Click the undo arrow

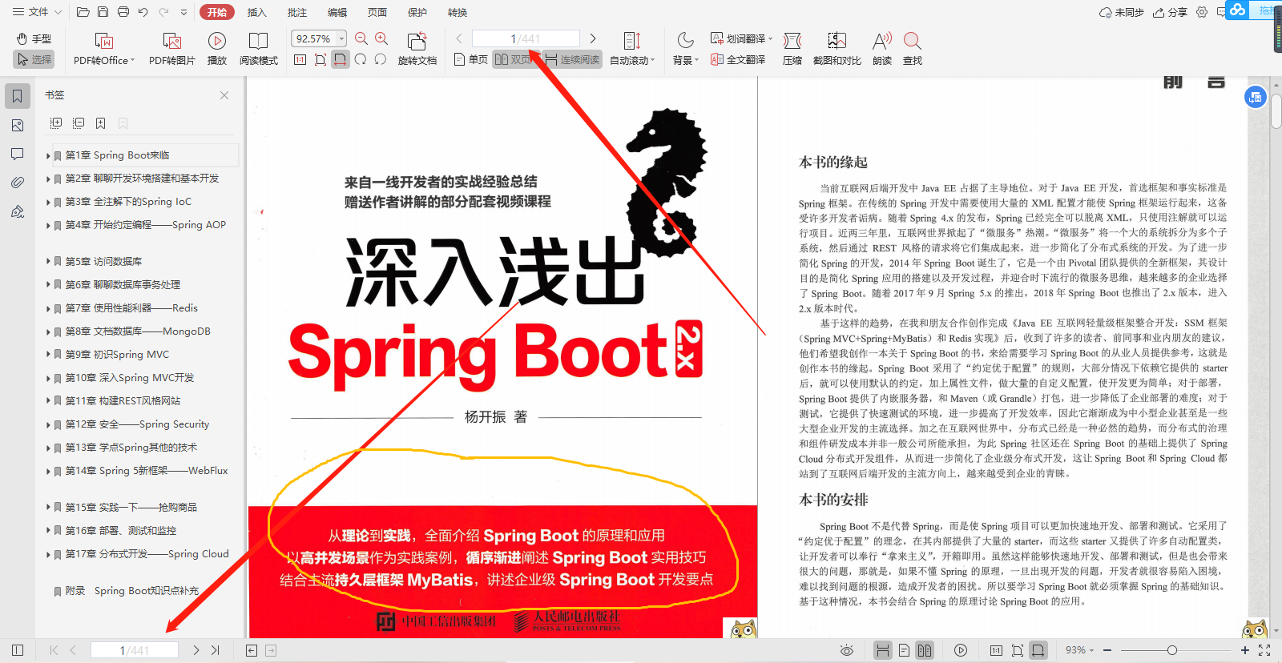(143, 12)
